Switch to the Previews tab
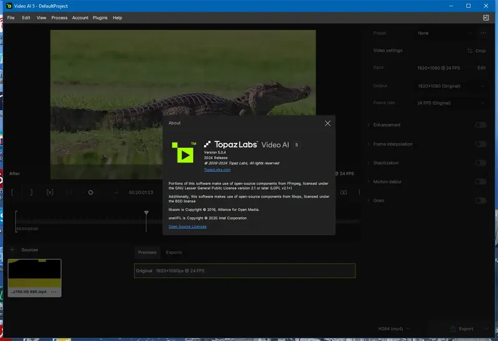498x341 pixels. click(x=147, y=253)
